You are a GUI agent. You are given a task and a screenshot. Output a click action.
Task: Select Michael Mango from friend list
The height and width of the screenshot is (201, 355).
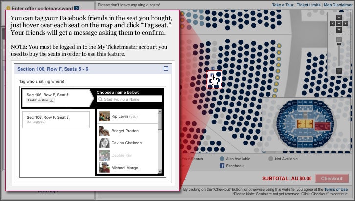point(125,168)
